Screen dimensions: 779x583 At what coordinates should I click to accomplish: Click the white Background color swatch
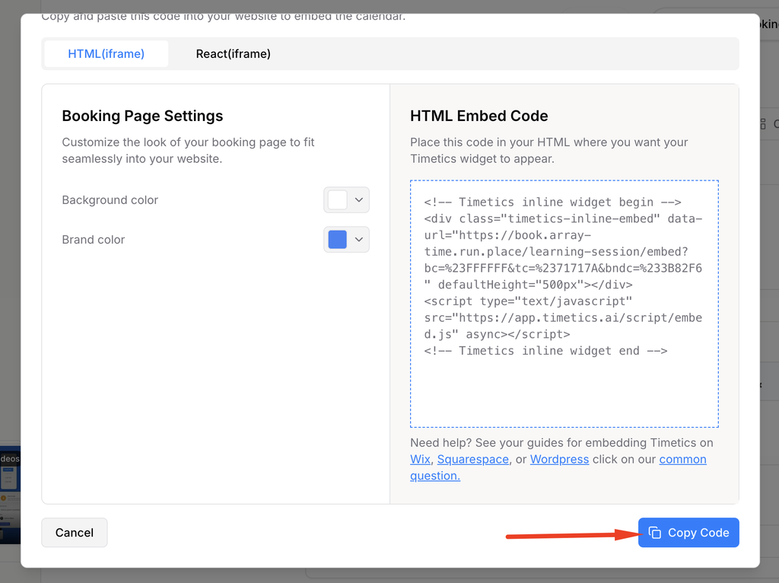[337, 200]
